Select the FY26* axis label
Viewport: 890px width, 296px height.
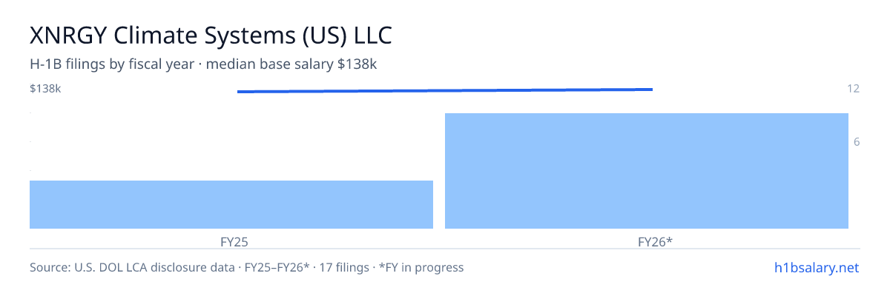(x=655, y=241)
